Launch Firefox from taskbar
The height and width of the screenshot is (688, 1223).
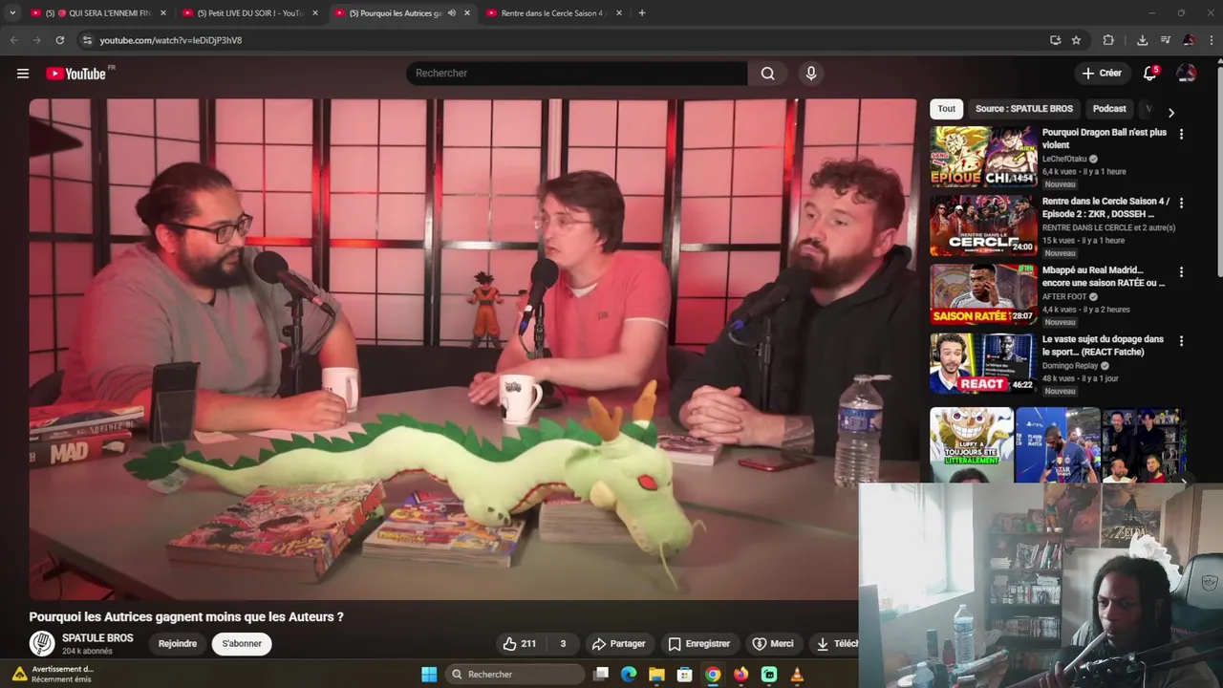(740, 675)
